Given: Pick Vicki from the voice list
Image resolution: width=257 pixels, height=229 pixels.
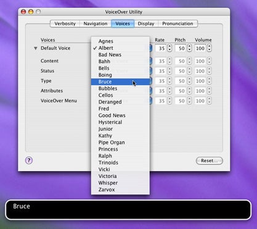Looking at the screenshot, I should (120, 169).
